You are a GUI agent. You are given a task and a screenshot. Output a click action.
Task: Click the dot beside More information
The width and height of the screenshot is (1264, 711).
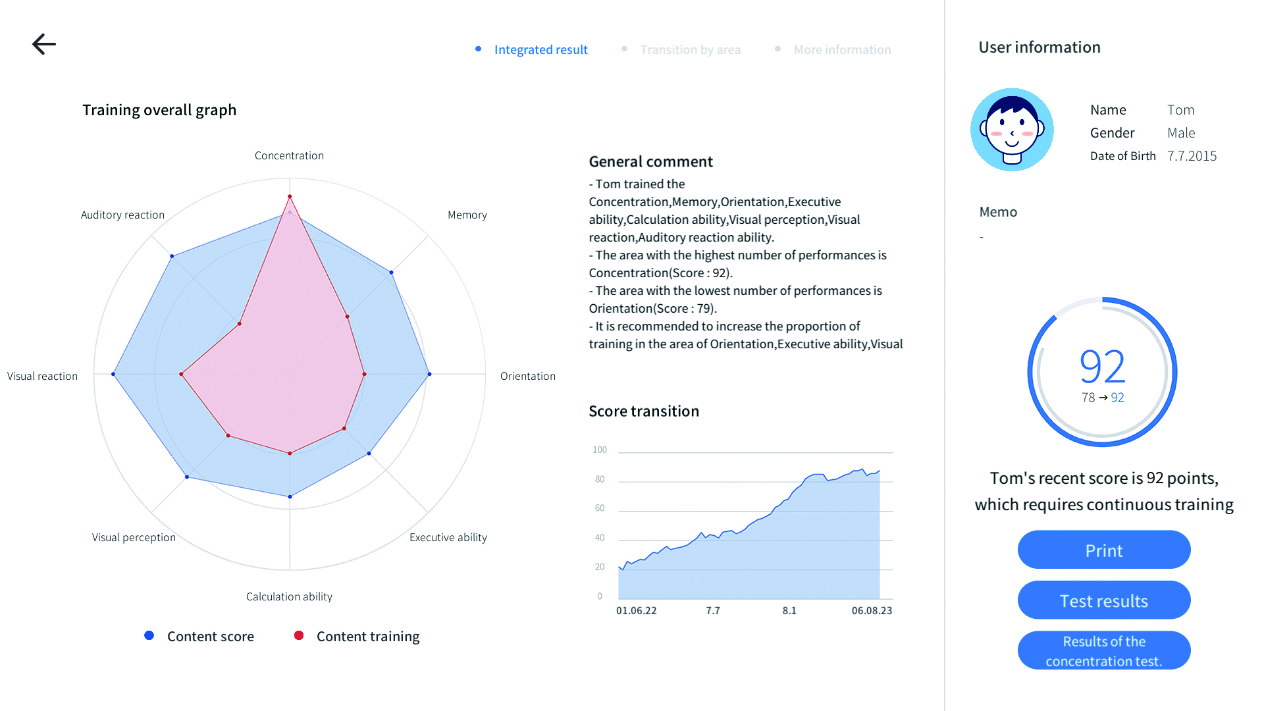pyautogui.click(x=778, y=49)
